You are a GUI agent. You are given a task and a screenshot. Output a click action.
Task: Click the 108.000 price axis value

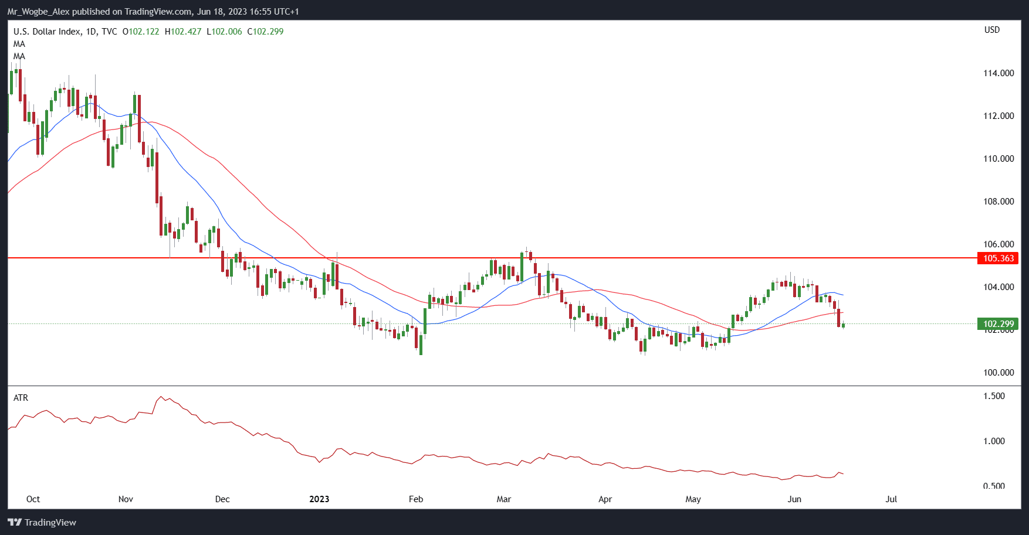click(998, 202)
